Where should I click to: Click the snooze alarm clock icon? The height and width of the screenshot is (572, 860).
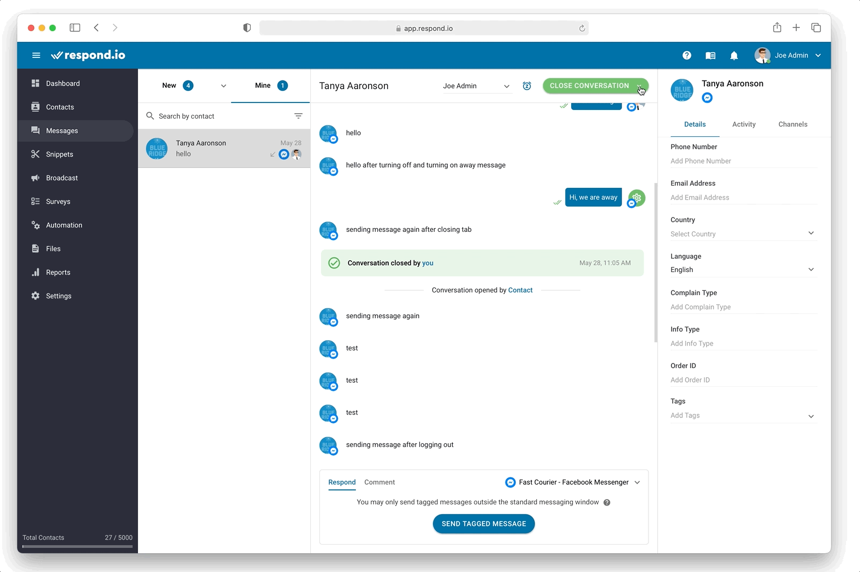(527, 86)
